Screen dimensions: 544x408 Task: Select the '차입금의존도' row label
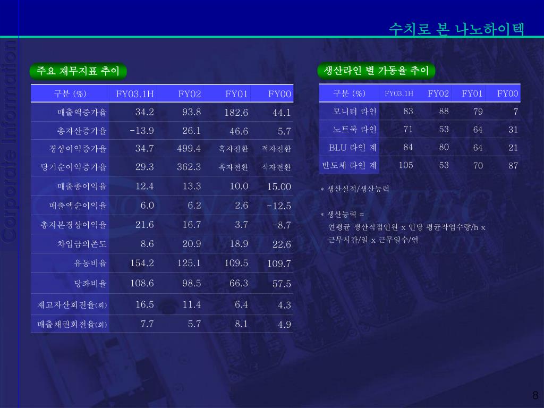(x=82, y=244)
